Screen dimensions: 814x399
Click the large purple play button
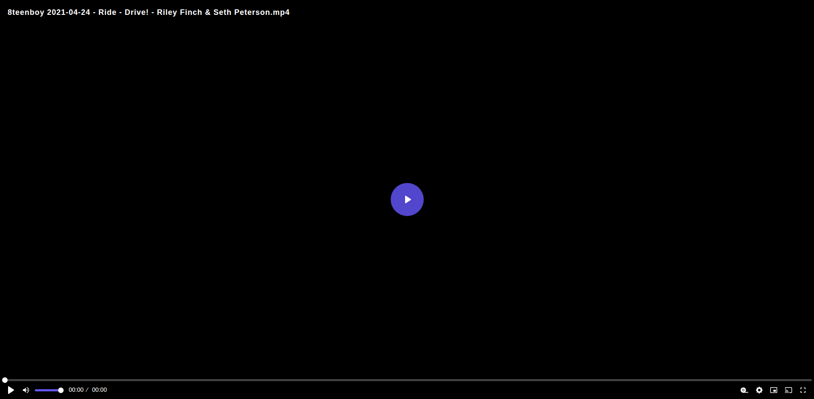(x=407, y=199)
